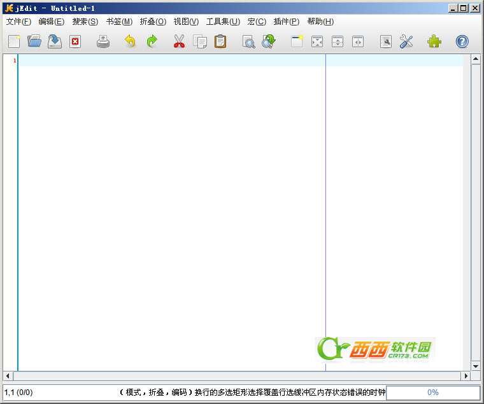
Task: Open the 视图(V) menu
Action: 186,22
